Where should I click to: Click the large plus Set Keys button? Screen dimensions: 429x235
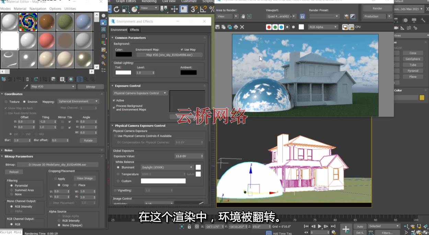(x=346, y=229)
